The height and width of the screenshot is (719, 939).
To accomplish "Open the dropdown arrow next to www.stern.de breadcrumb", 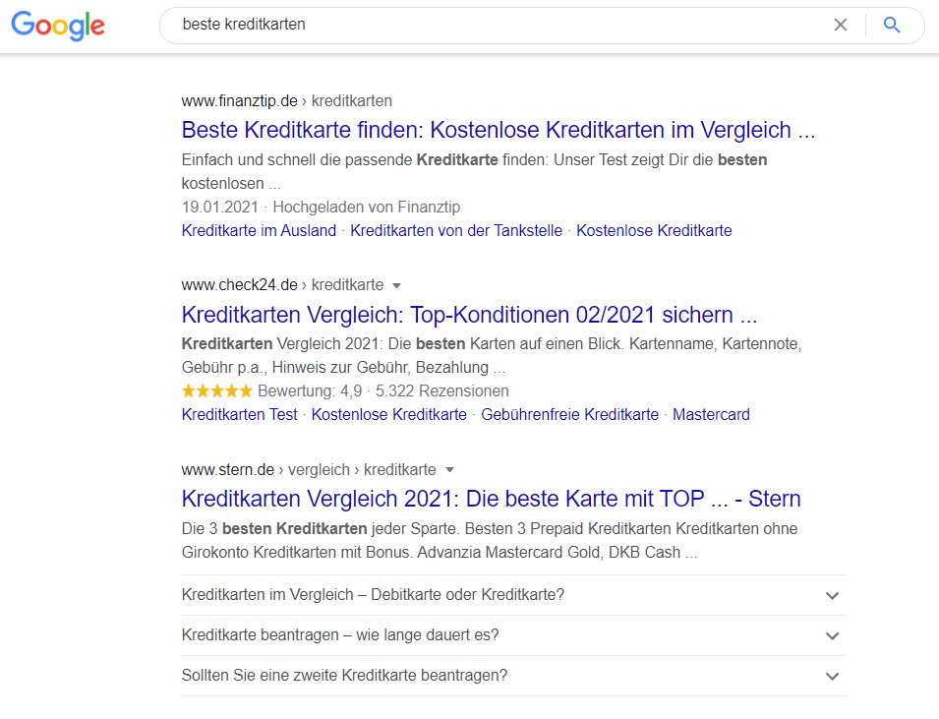I will tap(449, 470).
